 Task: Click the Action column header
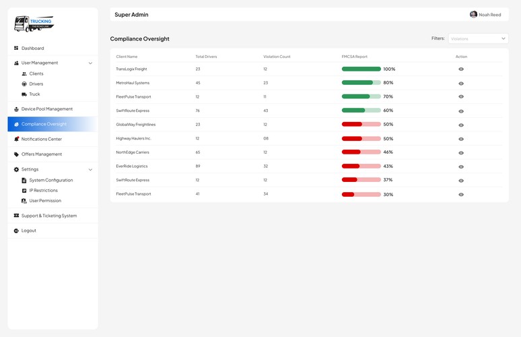[x=461, y=57]
